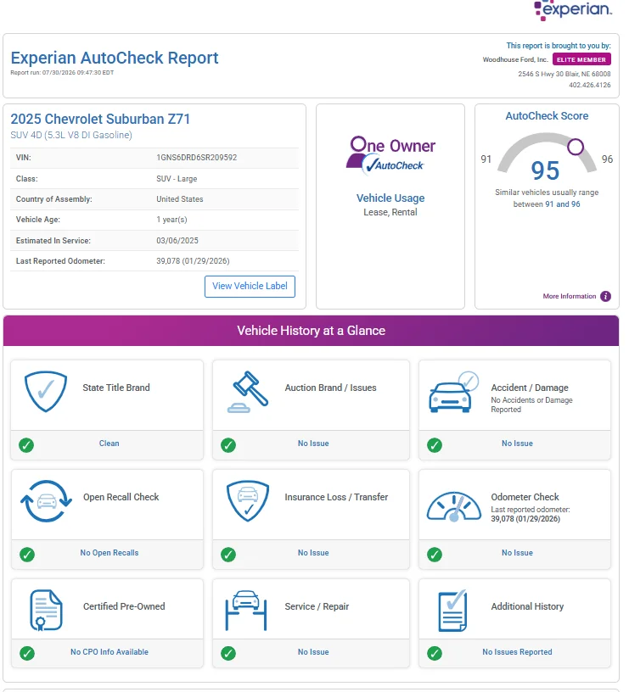Click the Additional History label

[x=527, y=607]
